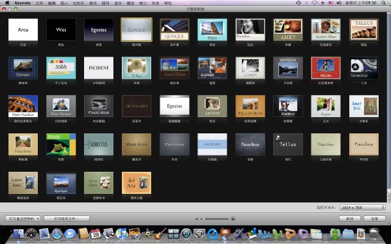Screen dimensions: 391x244
Task: Confirm theme with the rightmost choose button
Action: point(375,219)
